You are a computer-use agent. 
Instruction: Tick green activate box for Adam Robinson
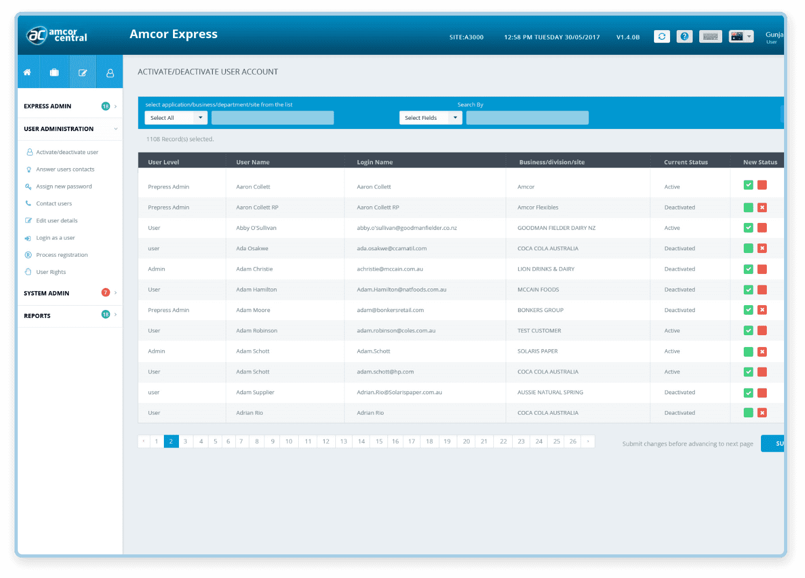748,330
